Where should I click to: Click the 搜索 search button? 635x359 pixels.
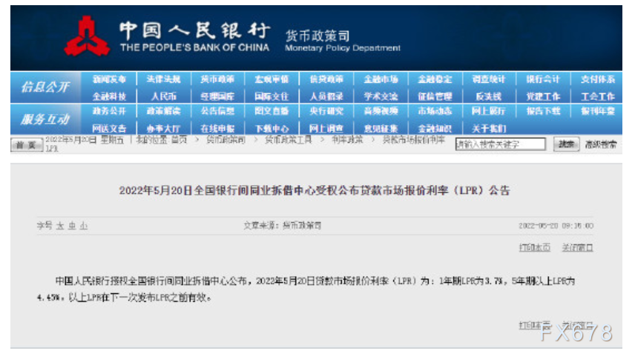[x=566, y=144]
